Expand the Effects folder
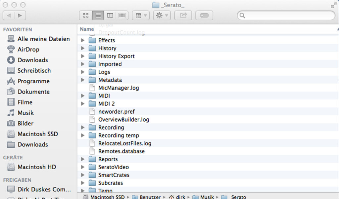 [x=82, y=40]
